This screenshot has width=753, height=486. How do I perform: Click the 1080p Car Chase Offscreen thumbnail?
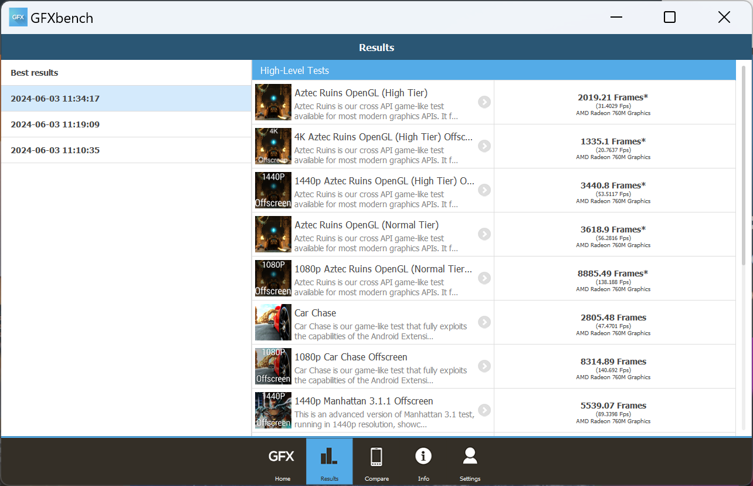coord(273,366)
